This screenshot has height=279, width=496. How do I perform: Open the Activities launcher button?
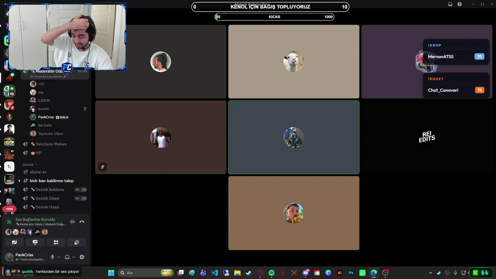[56, 242]
